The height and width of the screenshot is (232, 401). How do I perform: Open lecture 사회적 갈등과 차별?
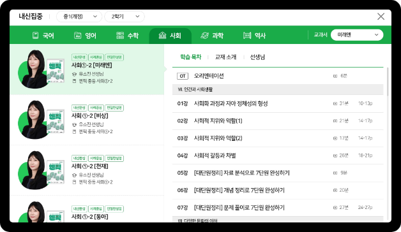[215, 156]
